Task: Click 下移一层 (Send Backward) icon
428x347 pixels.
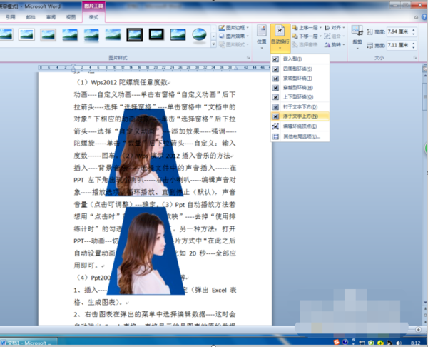Action: (x=304, y=35)
